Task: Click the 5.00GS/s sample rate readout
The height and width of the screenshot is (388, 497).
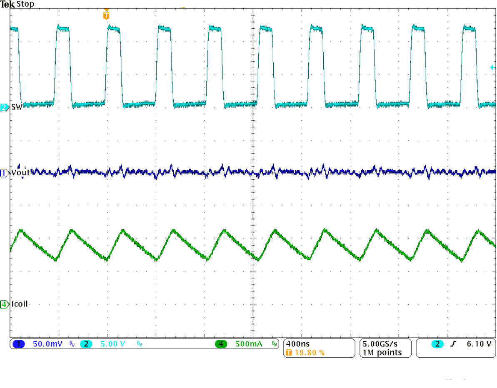Action: click(380, 343)
